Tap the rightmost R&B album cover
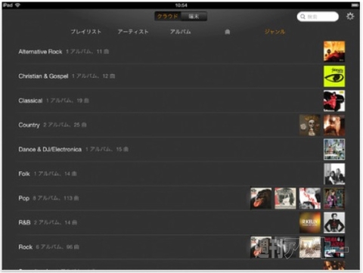The image size is (363, 273). pos(334,223)
